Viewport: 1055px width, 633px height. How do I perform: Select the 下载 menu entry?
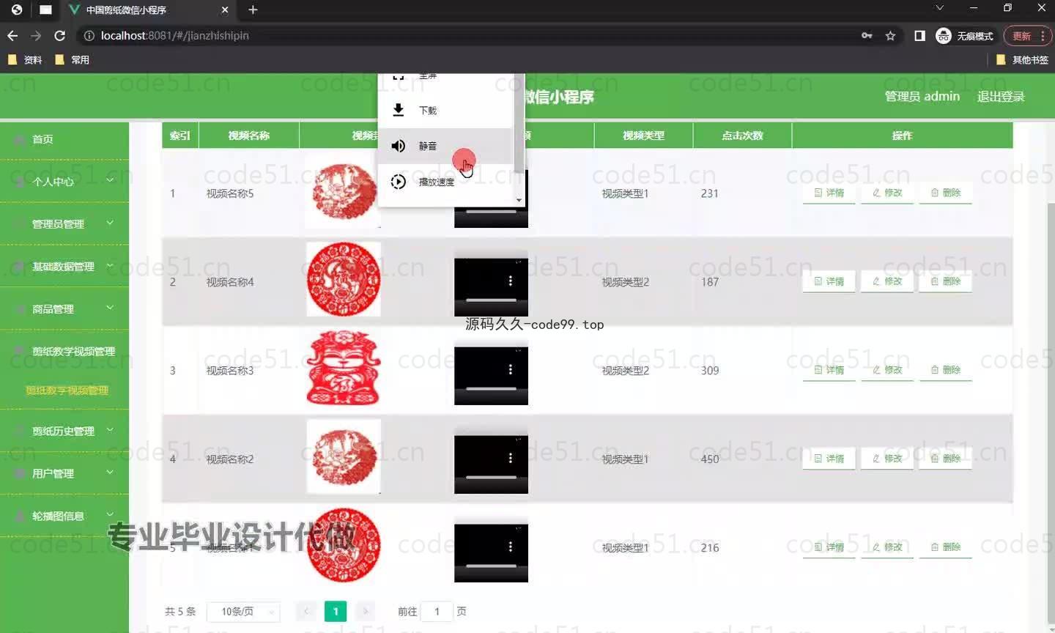445,110
